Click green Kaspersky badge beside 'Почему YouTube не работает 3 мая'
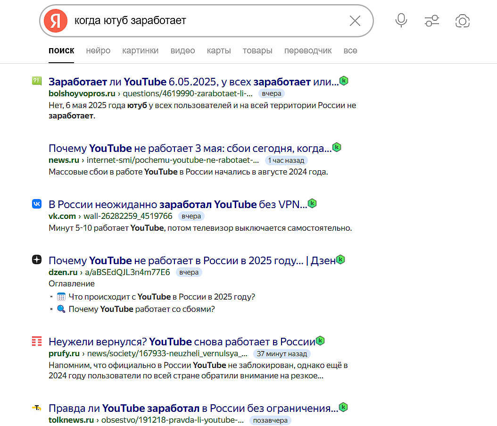This screenshot has height=426, width=497. tap(337, 147)
